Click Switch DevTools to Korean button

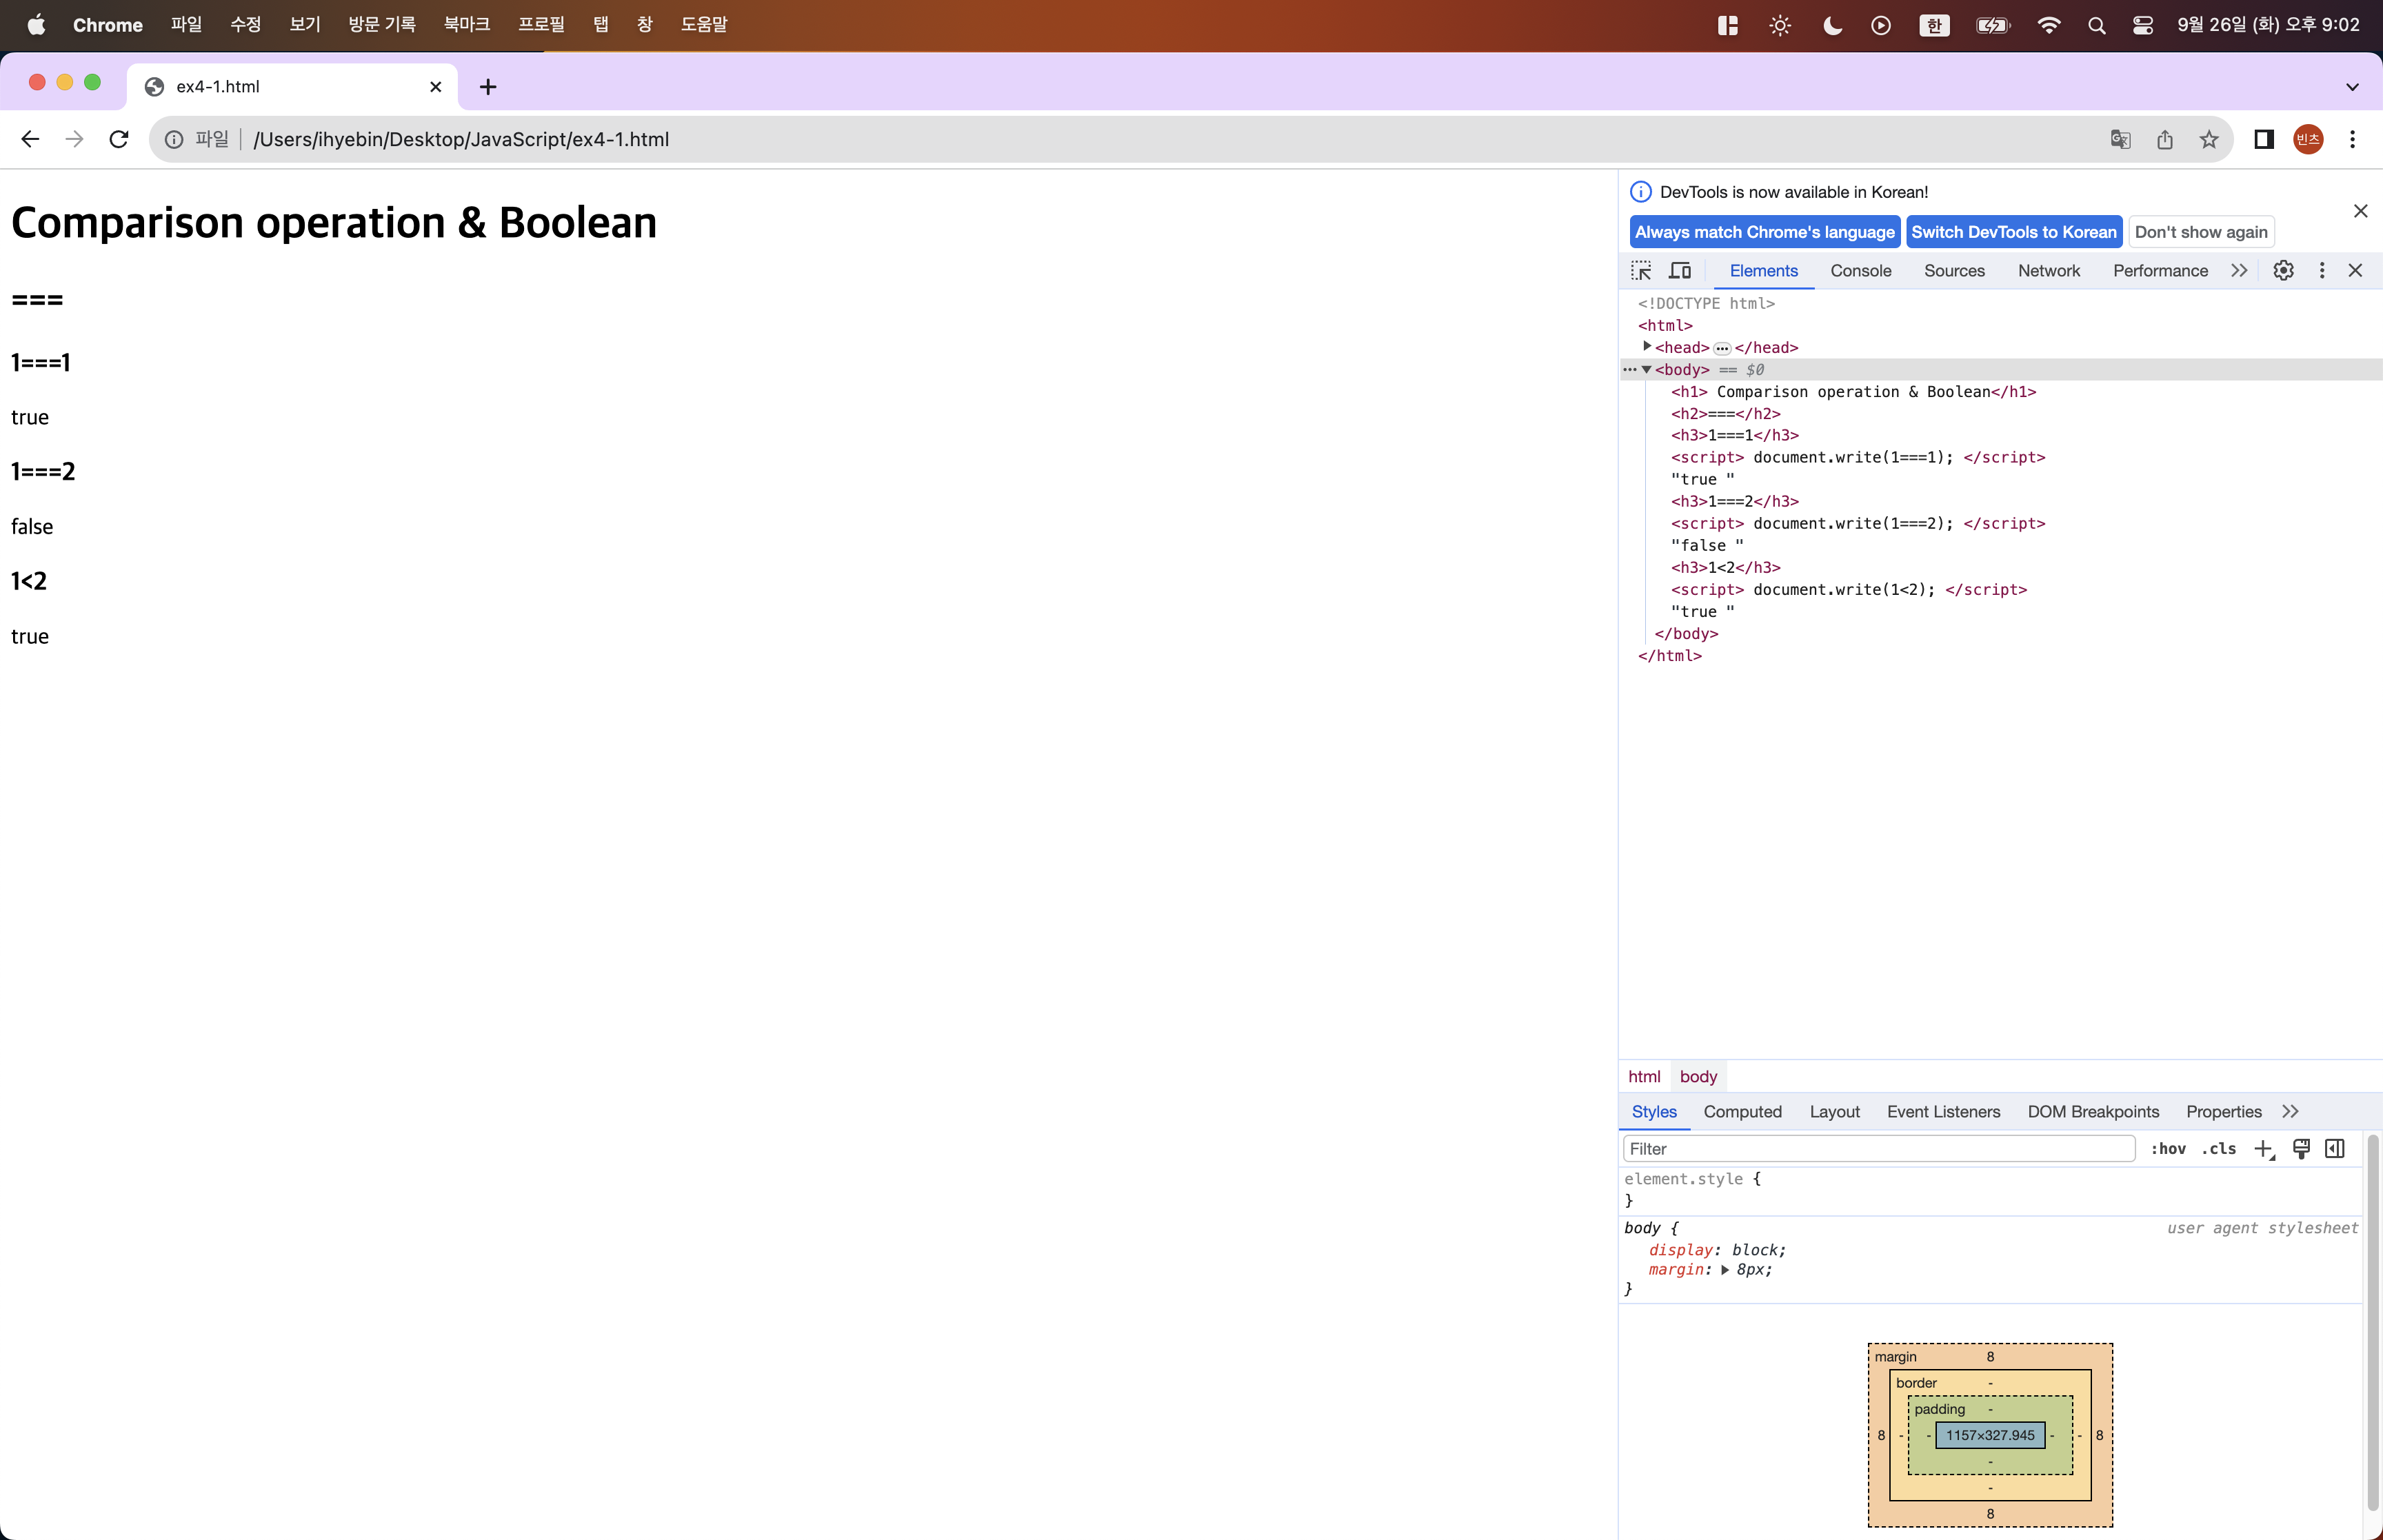click(x=2013, y=232)
